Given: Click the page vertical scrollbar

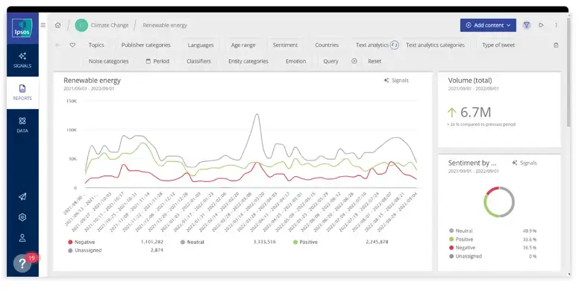Looking at the screenshot, I should pyautogui.click(x=569, y=71).
